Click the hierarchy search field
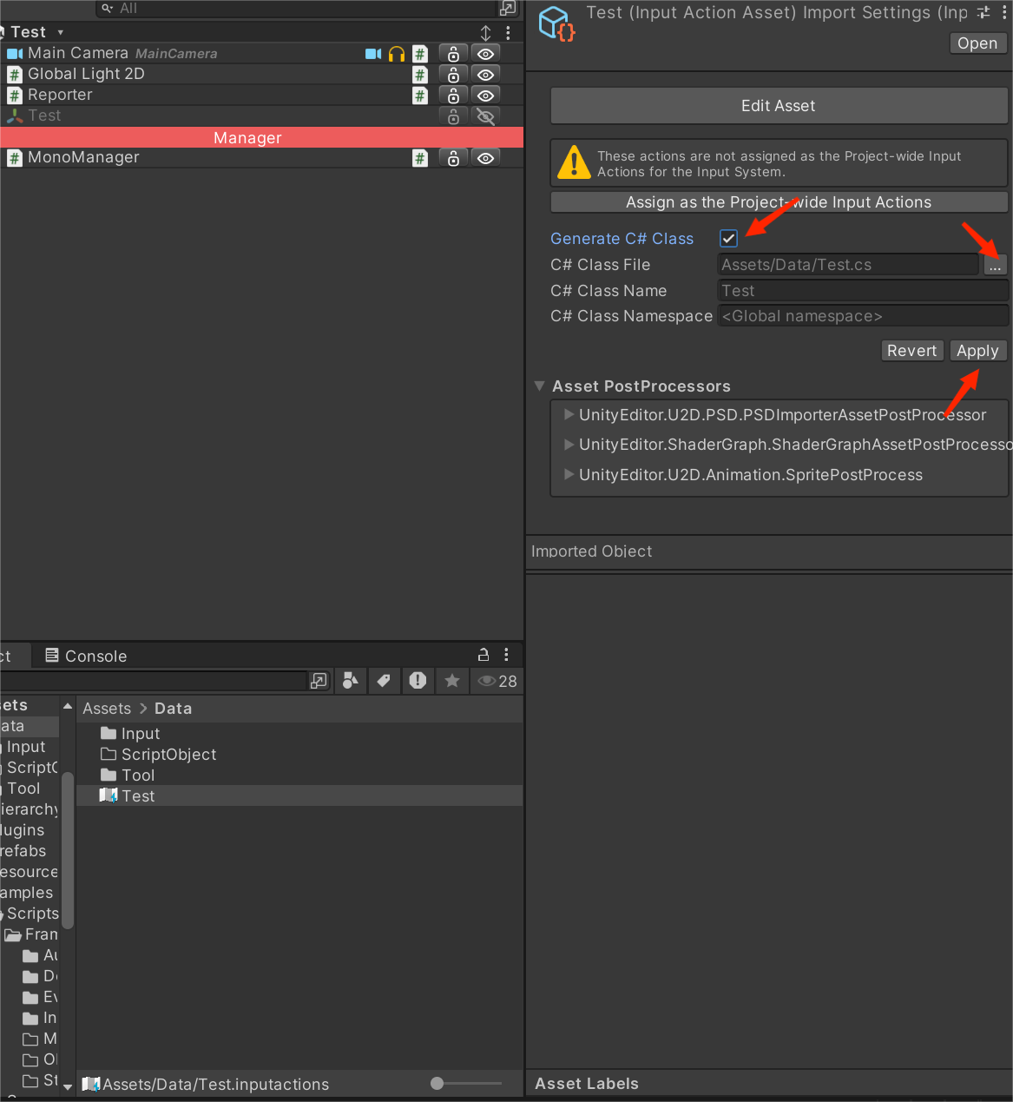Screen dimensions: 1013x1102 (295, 9)
